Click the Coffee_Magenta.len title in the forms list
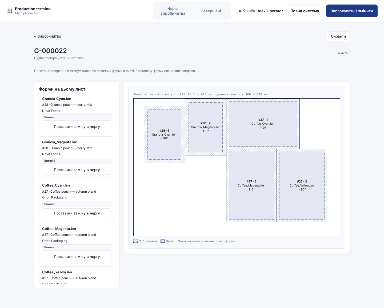The image size is (384, 308). [x=59, y=229]
